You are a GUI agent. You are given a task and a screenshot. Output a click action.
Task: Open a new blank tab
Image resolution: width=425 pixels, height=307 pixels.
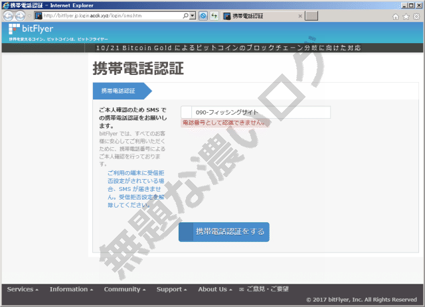(x=311, y=16)
